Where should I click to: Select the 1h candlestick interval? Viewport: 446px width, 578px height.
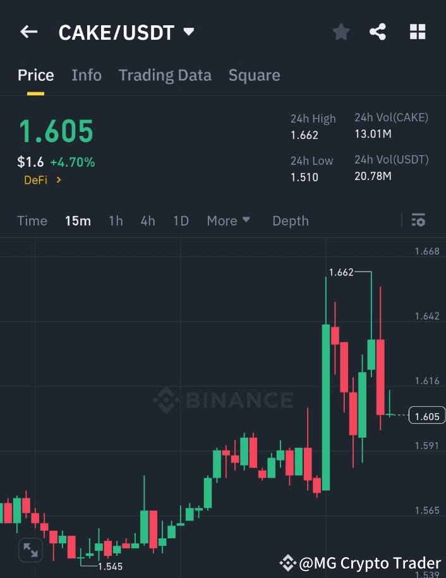coord(116,220)
